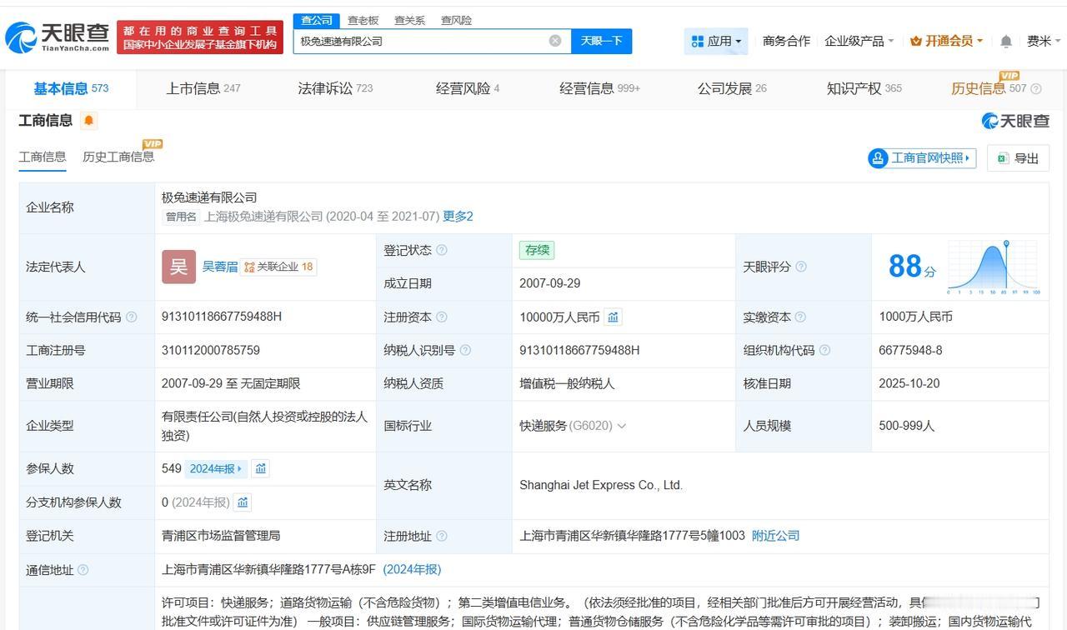Click help icon beside 组织机构代码

coord(824,351)
